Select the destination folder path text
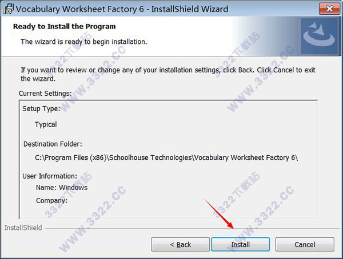This screenshot has height=259, width=343. [x=166, y=157]
